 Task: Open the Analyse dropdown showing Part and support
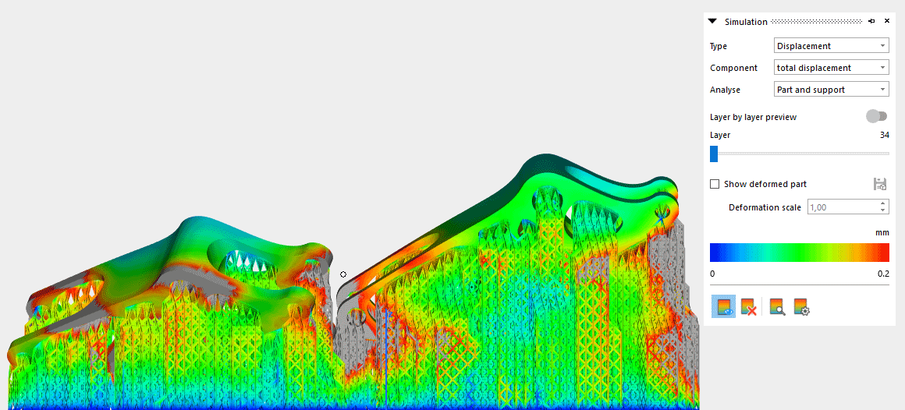[831, 90]
